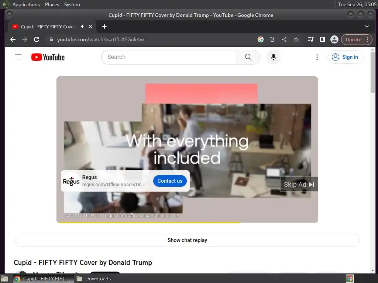Click the Chrome icon in the bottom-right tray
The image size is (378, 283).
click(350, 279)
